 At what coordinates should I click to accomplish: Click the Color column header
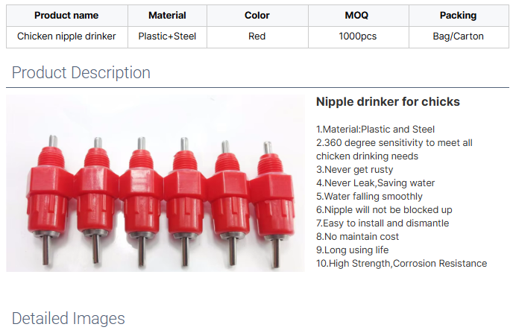click(257, 16)
